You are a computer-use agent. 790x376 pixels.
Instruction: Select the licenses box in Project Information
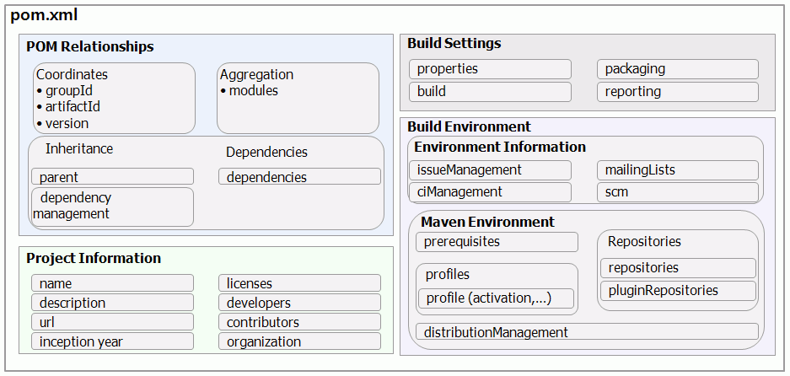pyautogui.click(x=299, y=283)
